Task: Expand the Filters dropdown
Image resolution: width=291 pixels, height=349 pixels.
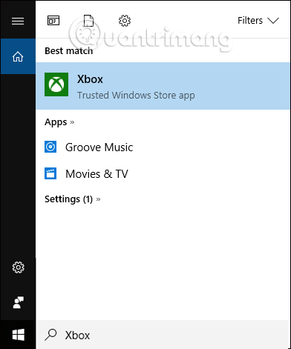Action: click(x=258, y=21)
